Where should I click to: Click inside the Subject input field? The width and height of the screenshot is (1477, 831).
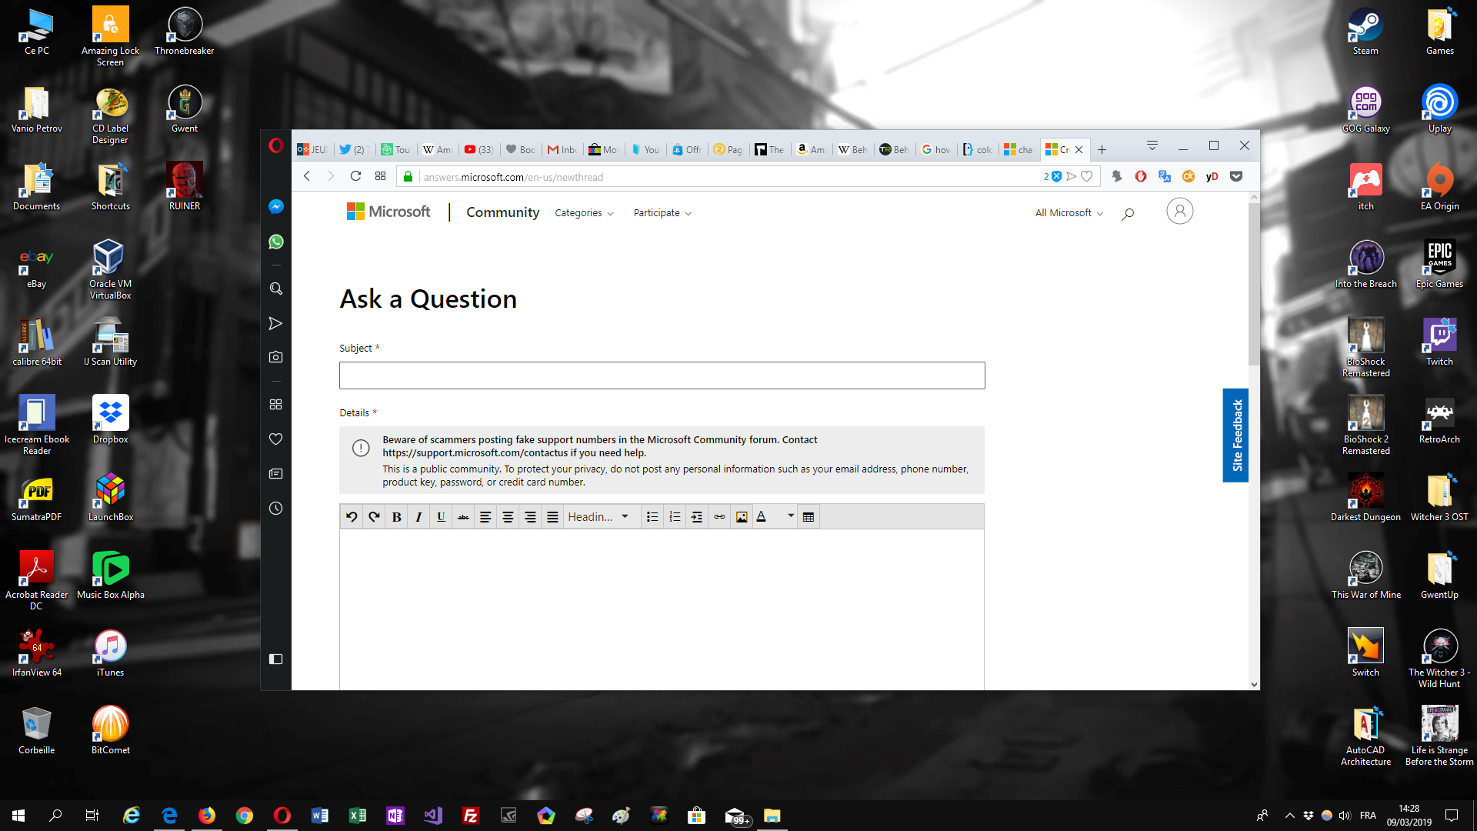[662, 375]
